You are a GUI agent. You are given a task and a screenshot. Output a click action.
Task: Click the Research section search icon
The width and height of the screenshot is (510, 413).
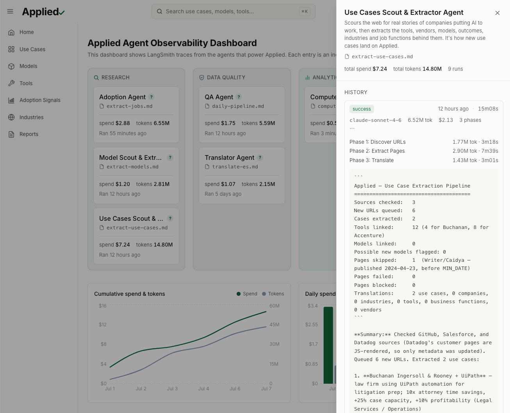click(96, 78)
